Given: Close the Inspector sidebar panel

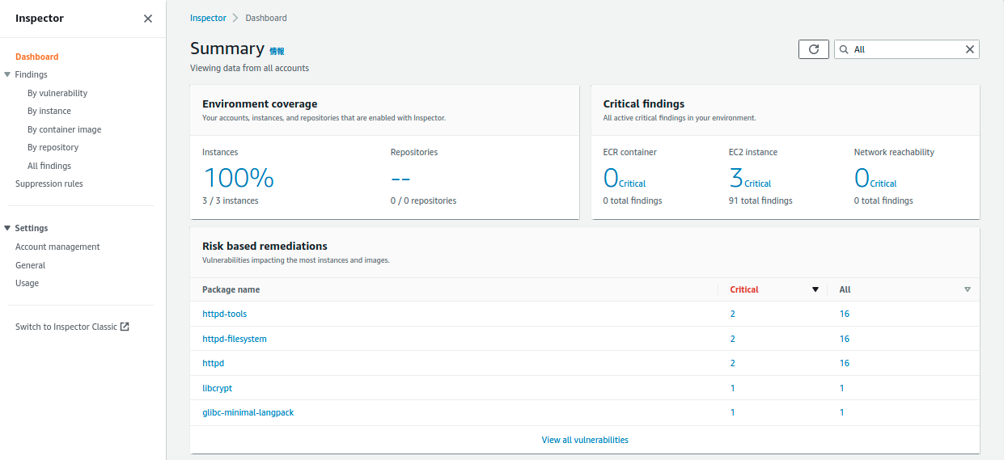Looking at the screenshot, I should pos(148,19).
